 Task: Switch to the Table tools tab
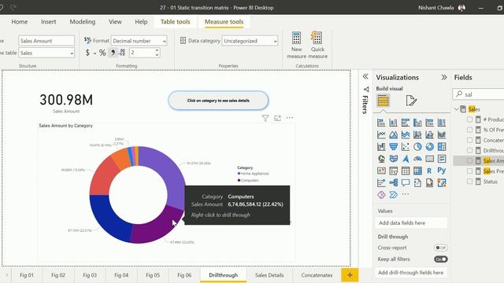[175, 22]
